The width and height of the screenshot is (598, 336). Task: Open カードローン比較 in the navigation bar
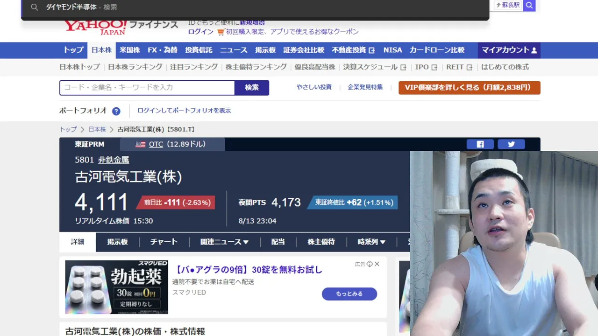click(437, 50)
